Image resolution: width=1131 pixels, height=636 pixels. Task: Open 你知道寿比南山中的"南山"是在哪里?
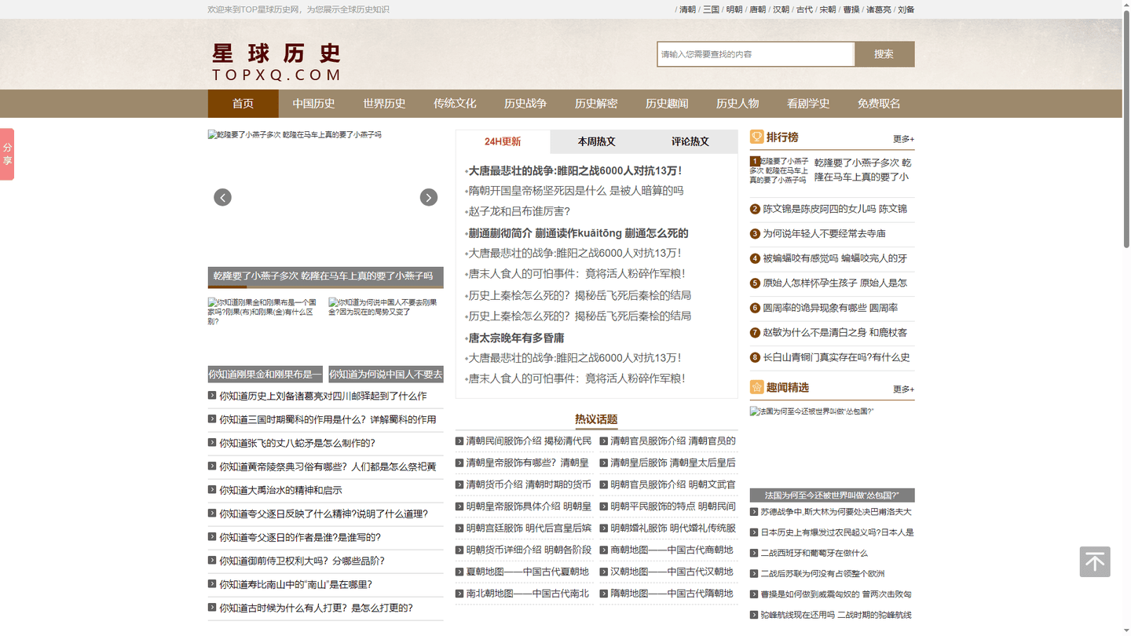click(x=295, y=584)
